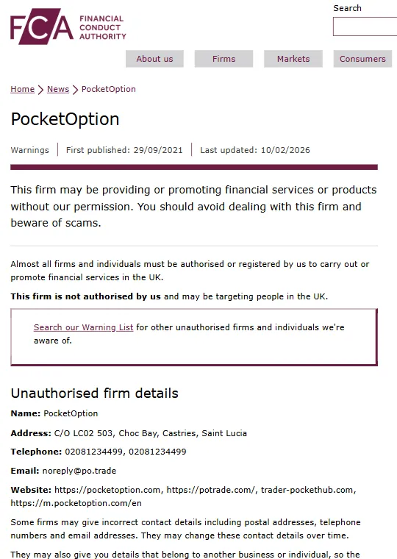
Task: Click the https://pocketoption.com website address
Action: click(x=107, y=490)
